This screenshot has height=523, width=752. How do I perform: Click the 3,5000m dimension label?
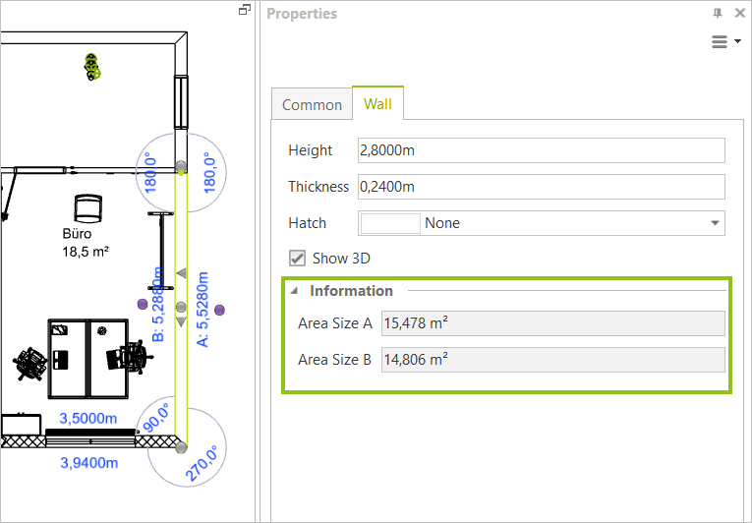(88, 419)
